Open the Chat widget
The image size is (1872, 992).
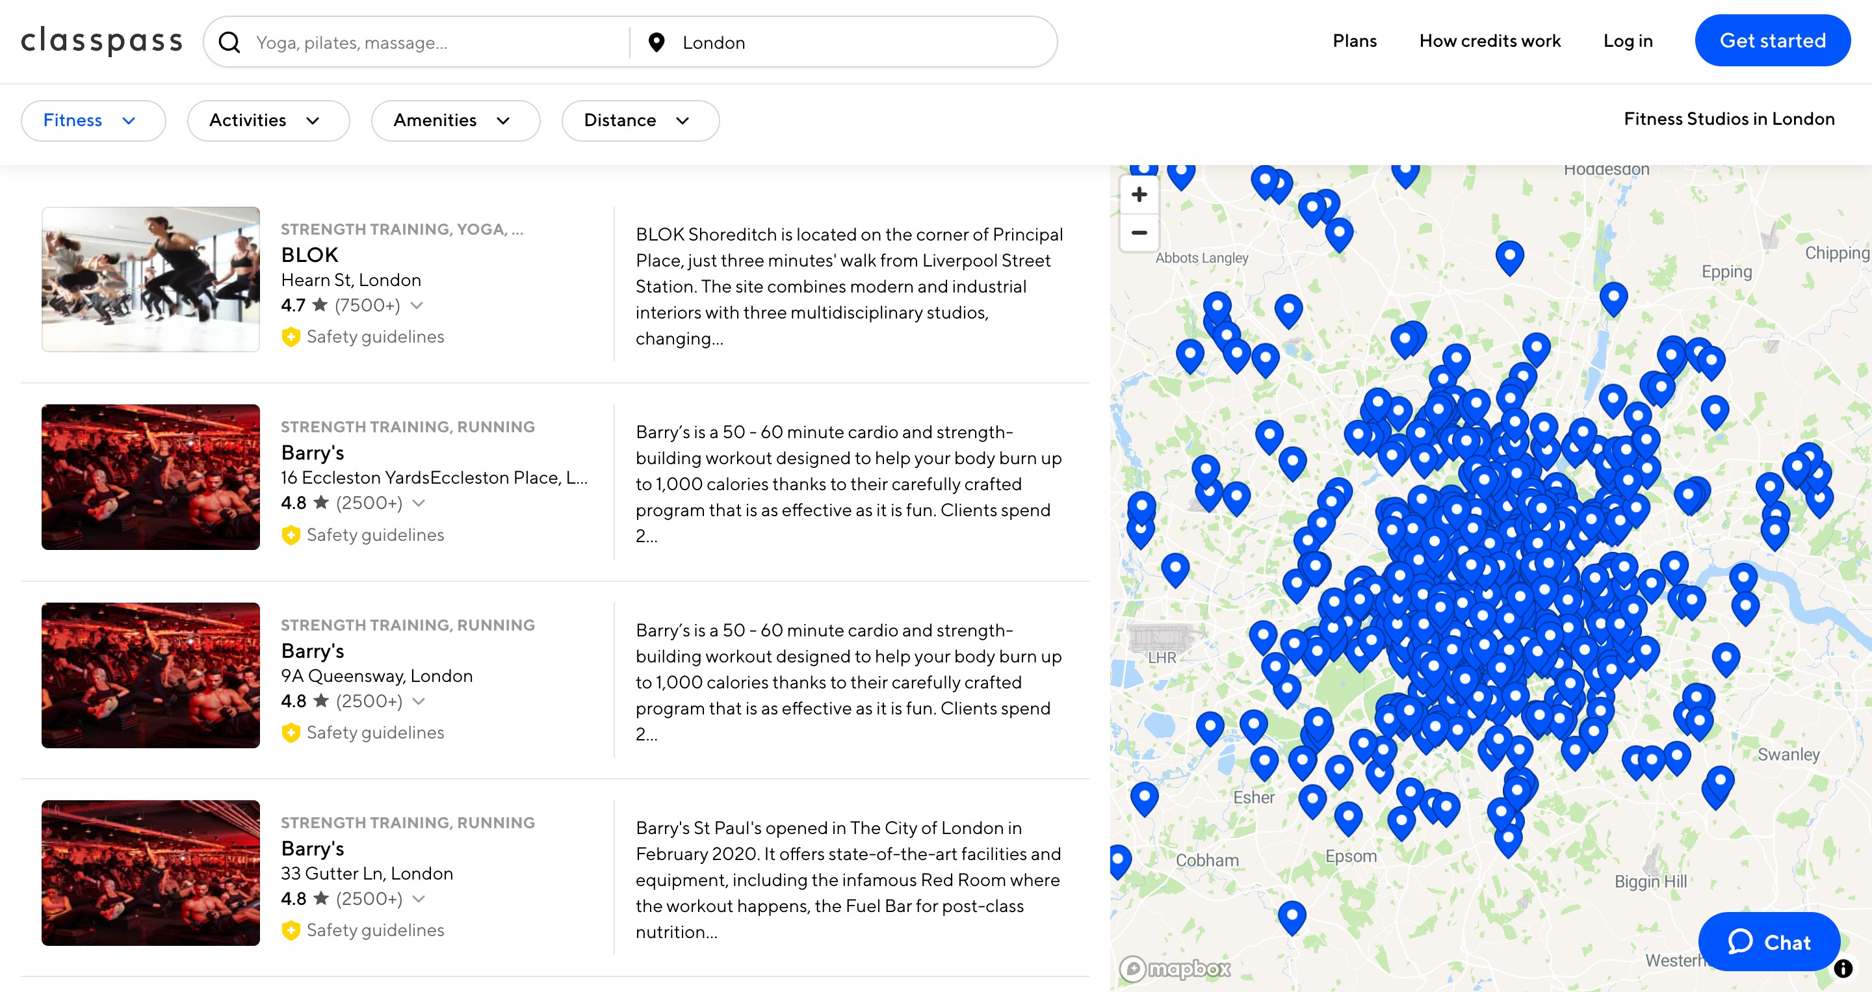tap(1769, 942)
